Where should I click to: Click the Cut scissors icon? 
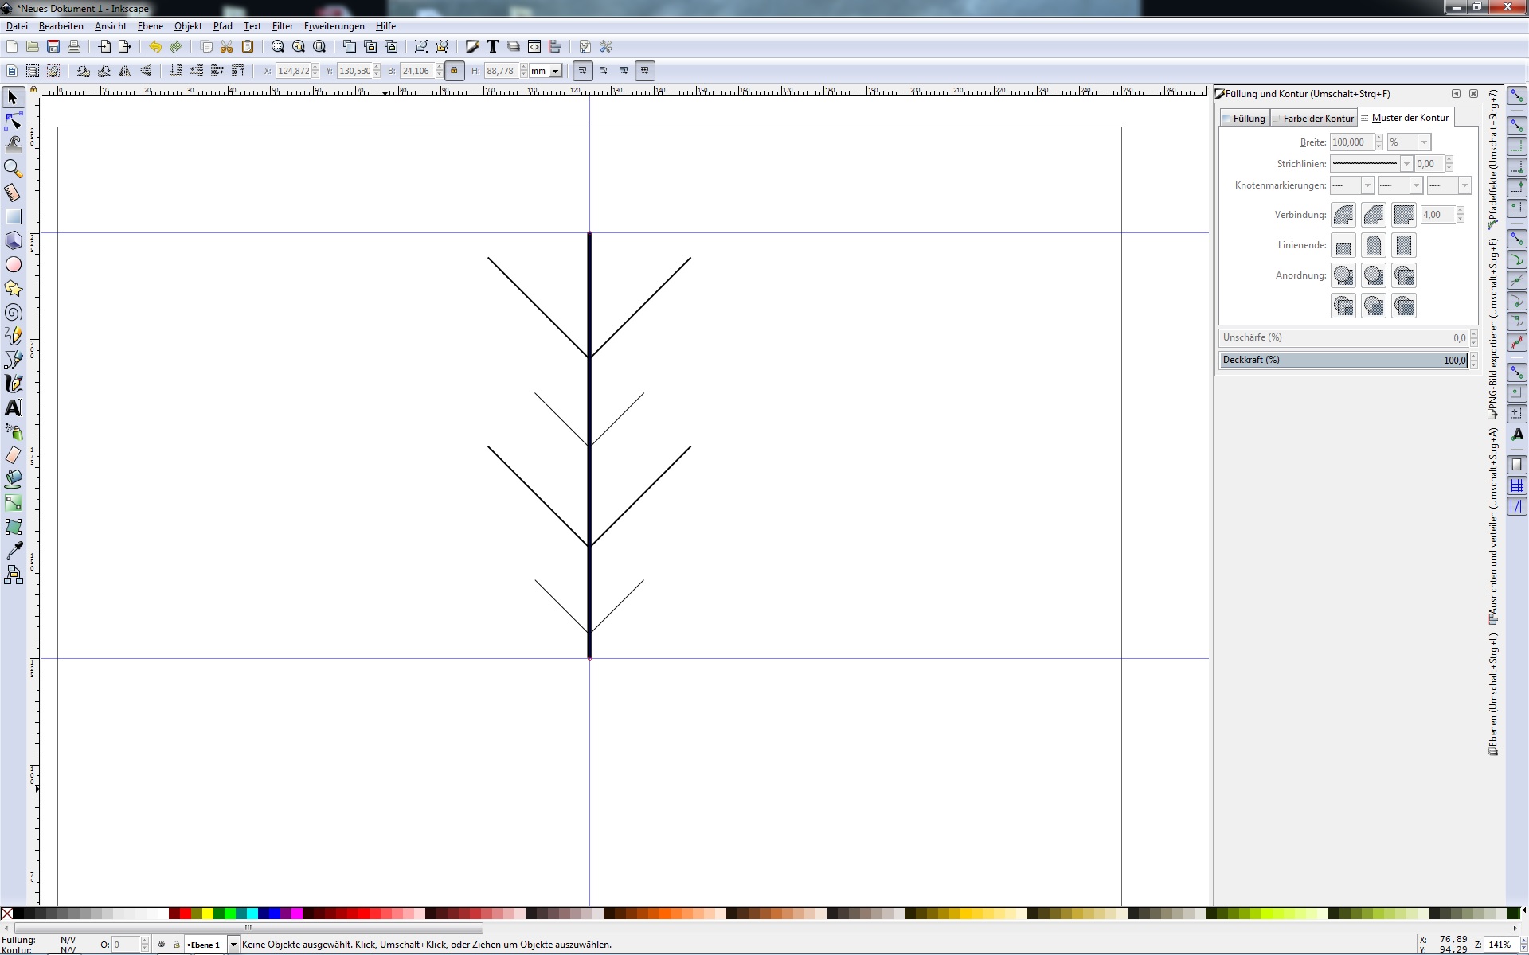[x=227, y=47]
